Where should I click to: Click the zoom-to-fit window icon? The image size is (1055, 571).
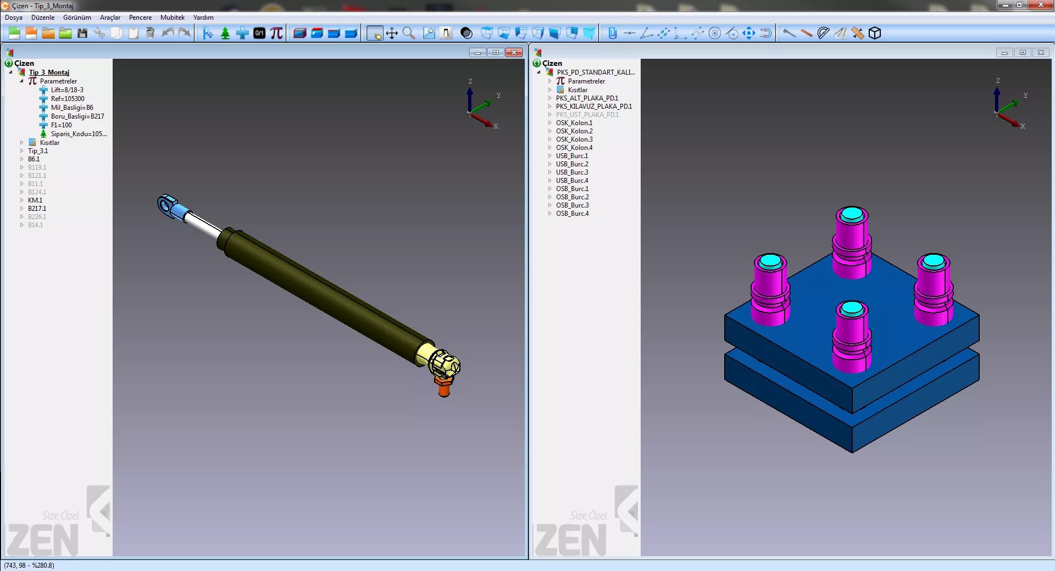(x=429, y=33)
